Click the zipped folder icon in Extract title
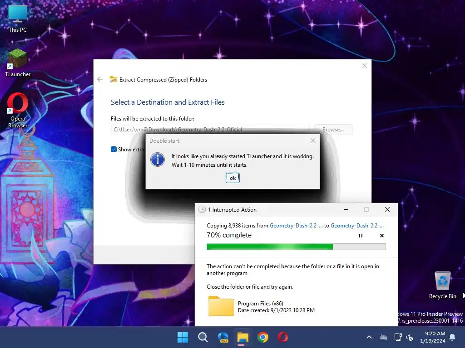This screenshot has height=348, width=465. point(113,79)
